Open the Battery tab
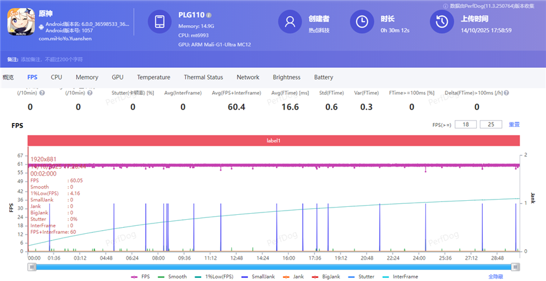 pos(323,77)
